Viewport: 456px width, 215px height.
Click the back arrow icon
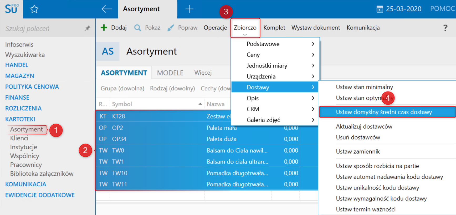[x=106, y=9]
